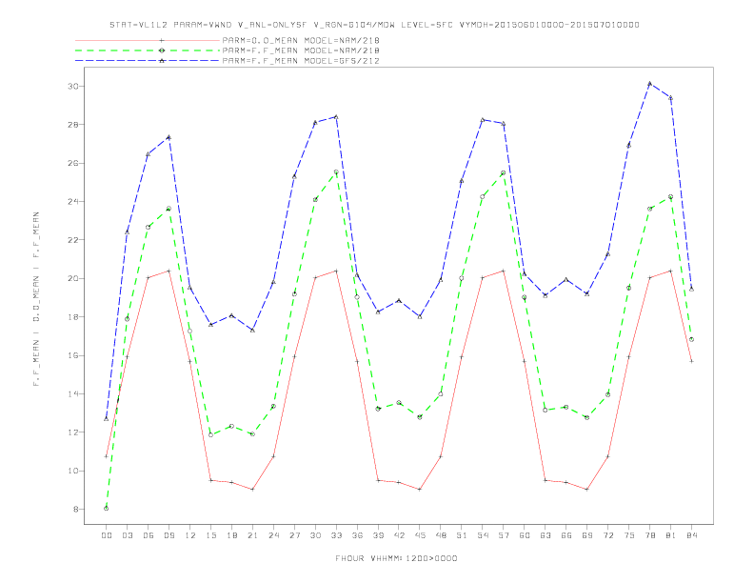Click x-axis tick label 00
Image resolution: width=754 pixels, height=583 pixels.
107,535
